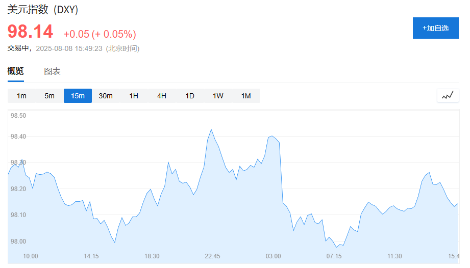Viewport: 470px width, 268px height.
Task: Click the 美元指数 (DXY) title
Action: (43, 10)
